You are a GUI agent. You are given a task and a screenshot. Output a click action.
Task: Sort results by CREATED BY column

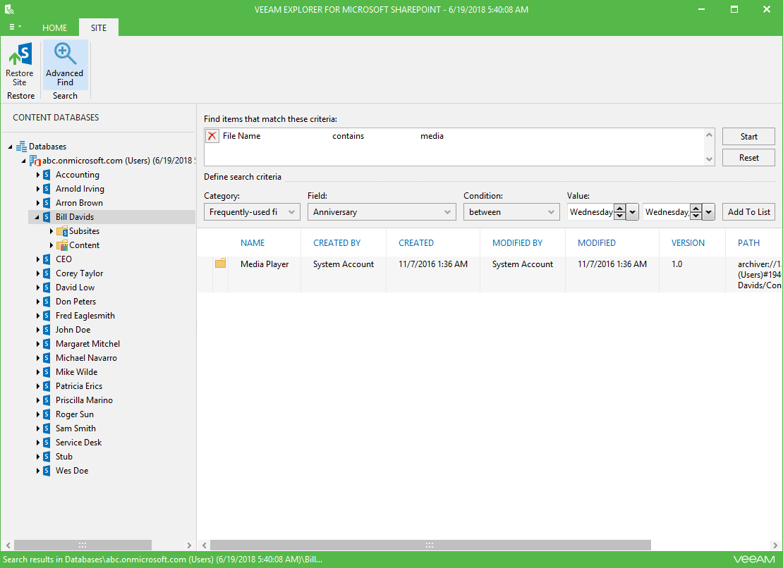tap(336, 243)
